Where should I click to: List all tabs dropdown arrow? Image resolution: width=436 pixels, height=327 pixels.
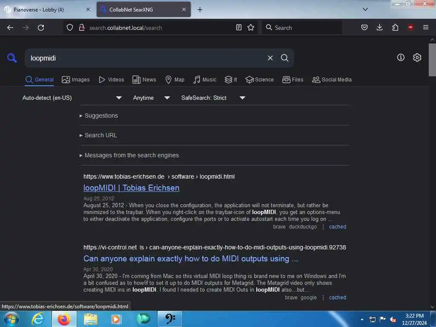[365, 9]
